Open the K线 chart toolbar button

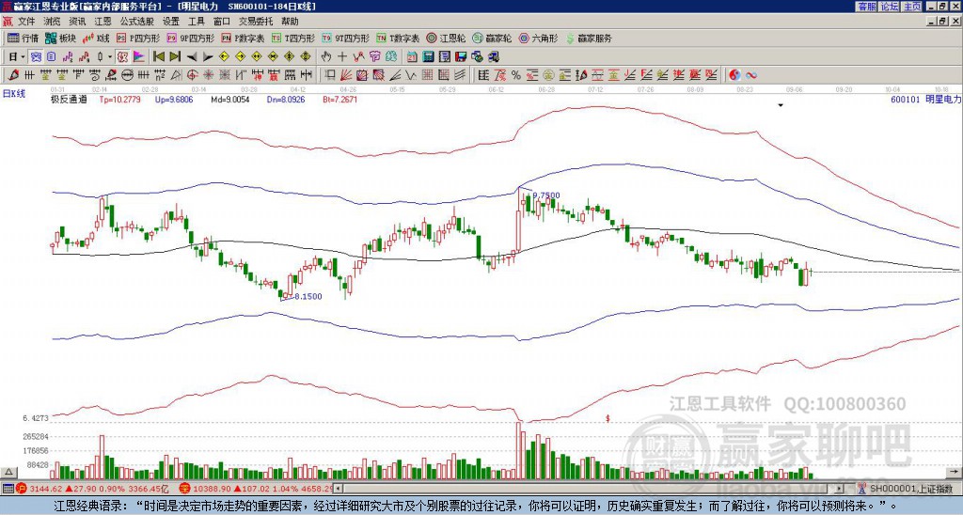point(96,38)
